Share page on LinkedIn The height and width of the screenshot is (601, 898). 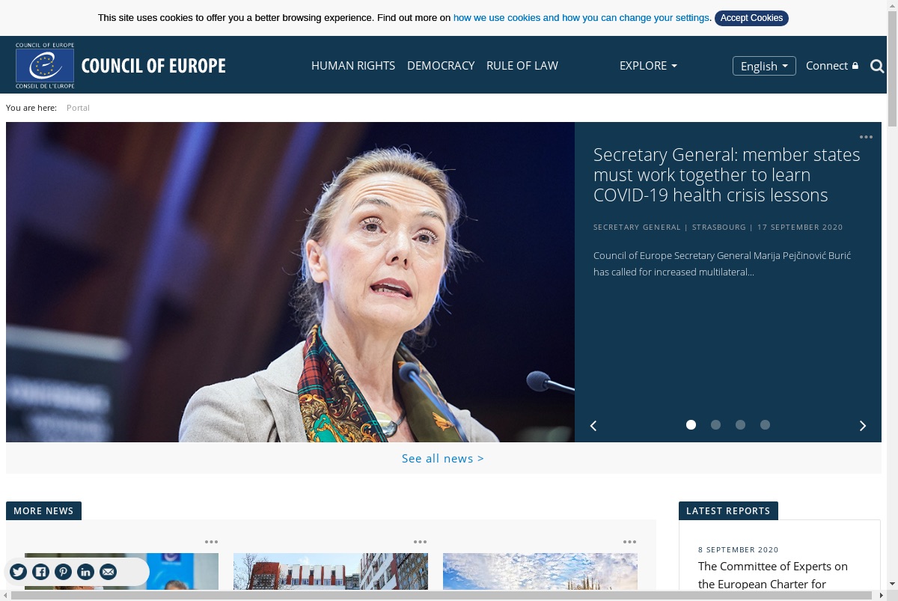tap(86, 572)
